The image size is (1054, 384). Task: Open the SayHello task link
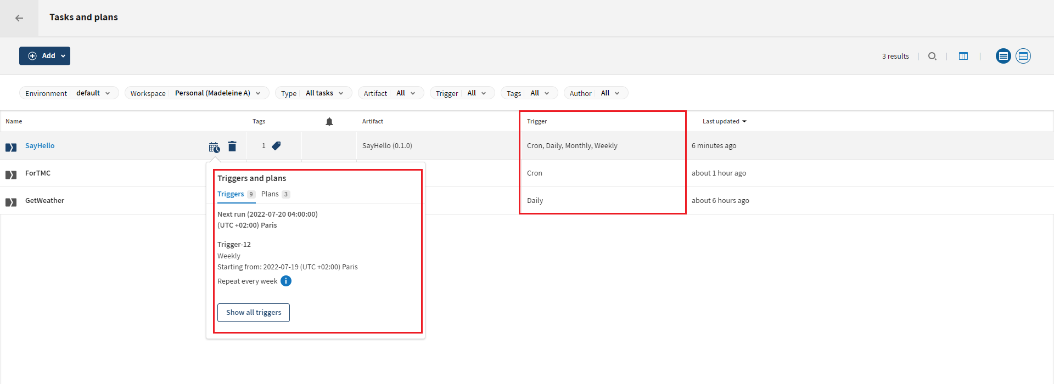pyautogui.click(x=40, y=146)
